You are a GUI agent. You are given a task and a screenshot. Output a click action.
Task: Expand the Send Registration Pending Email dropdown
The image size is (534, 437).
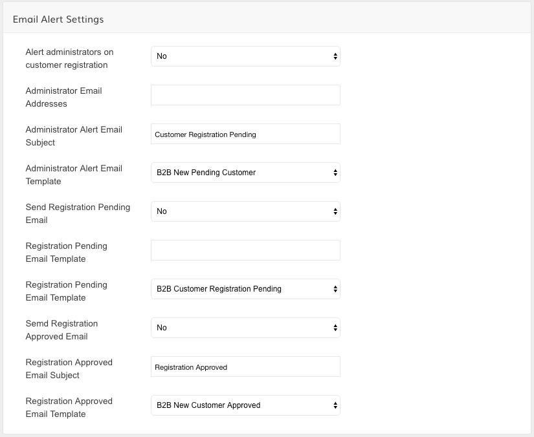click(x=245, y=211)
